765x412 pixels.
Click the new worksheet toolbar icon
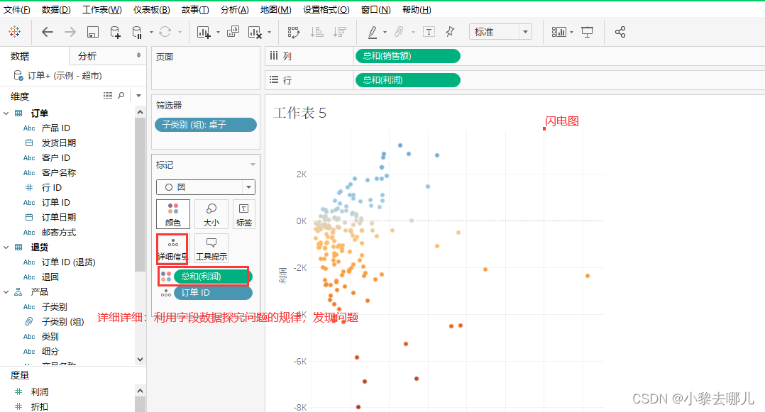click(204, 32)
